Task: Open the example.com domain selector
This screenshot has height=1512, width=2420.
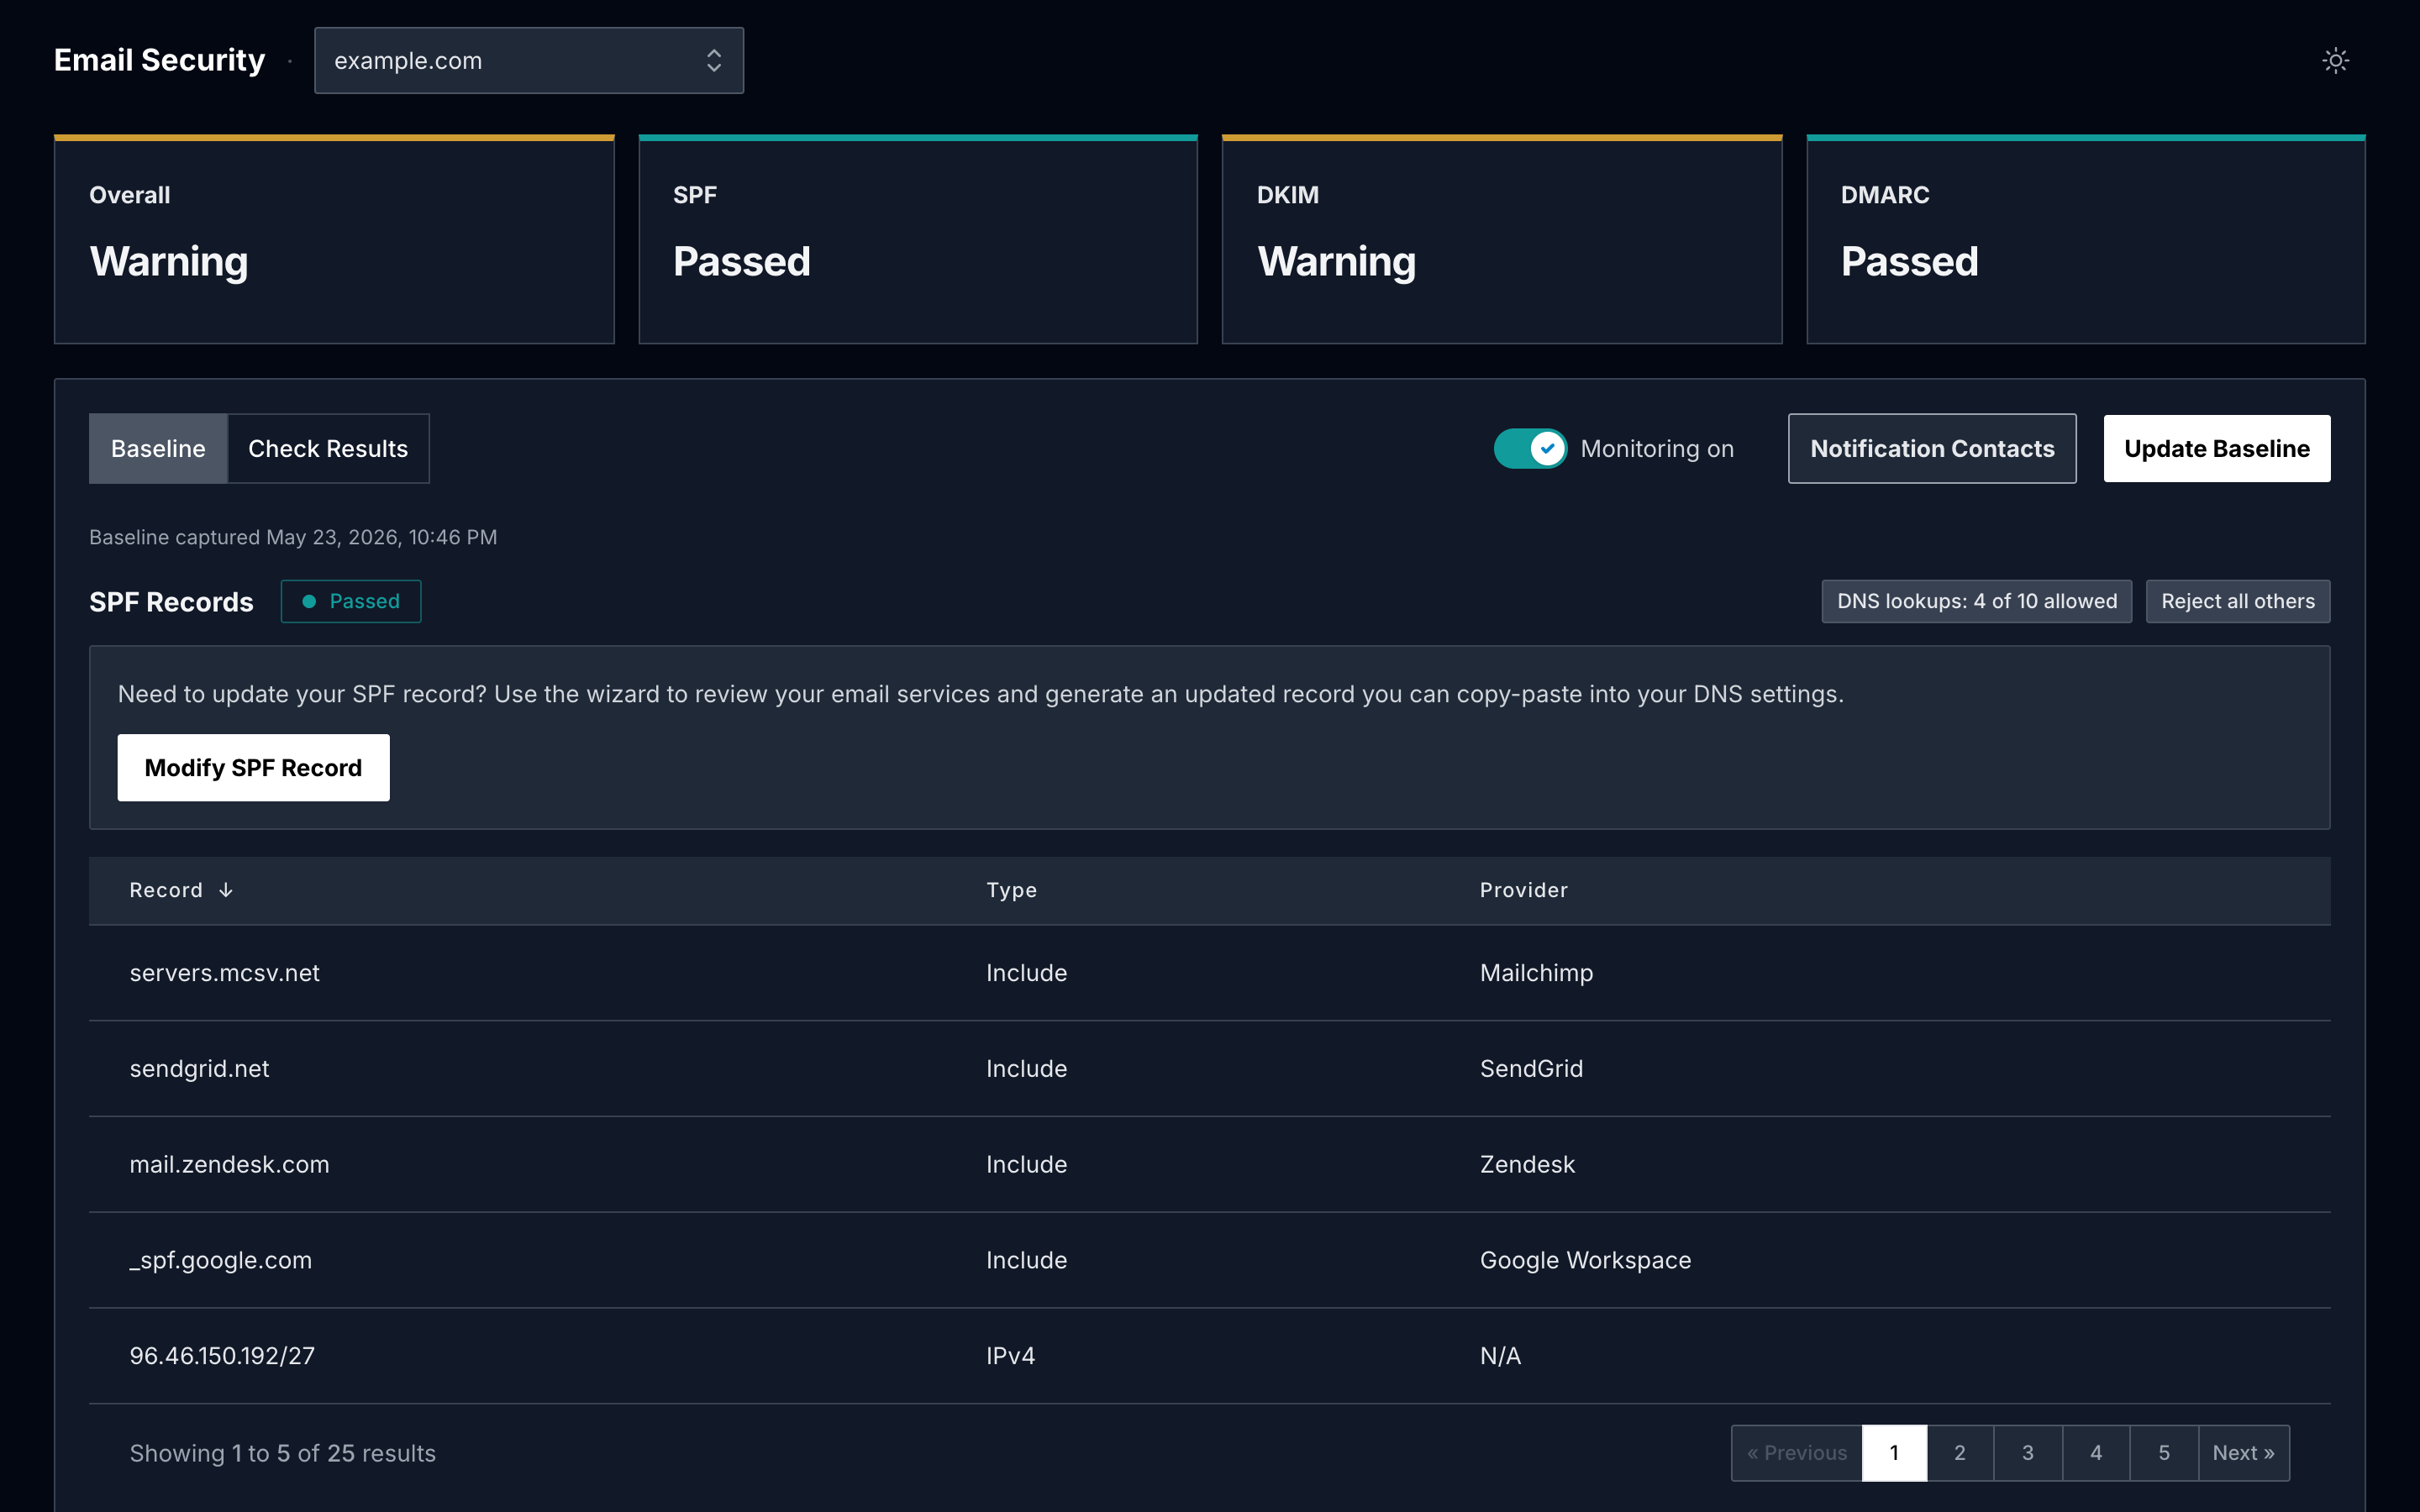Action: (529, 61)
